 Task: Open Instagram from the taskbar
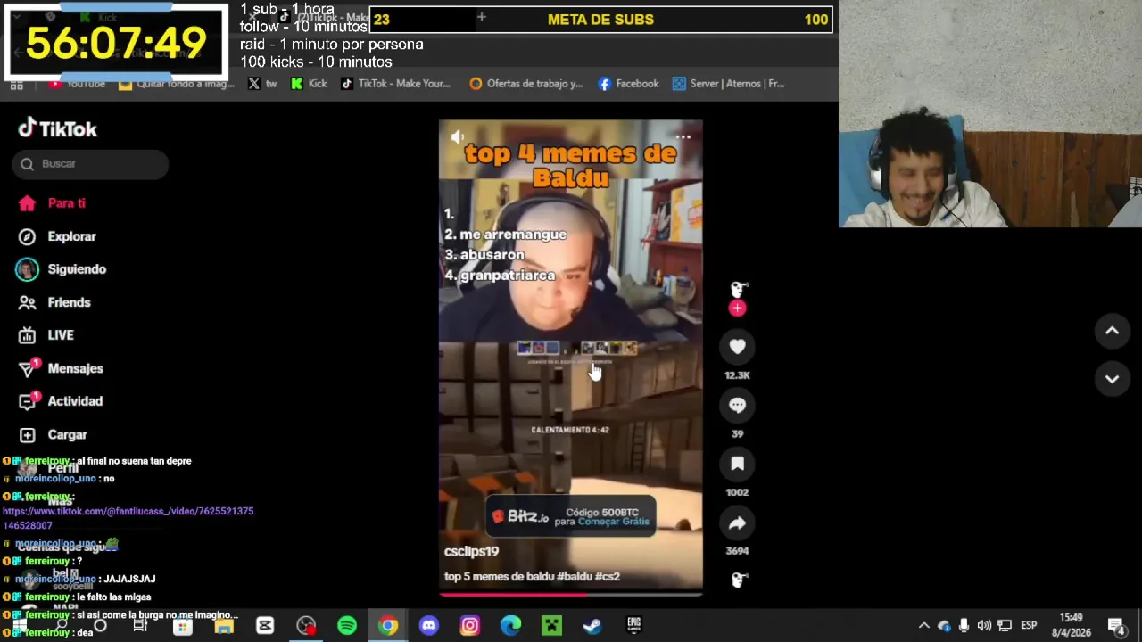pyautogui.click(x=470, y=626)
